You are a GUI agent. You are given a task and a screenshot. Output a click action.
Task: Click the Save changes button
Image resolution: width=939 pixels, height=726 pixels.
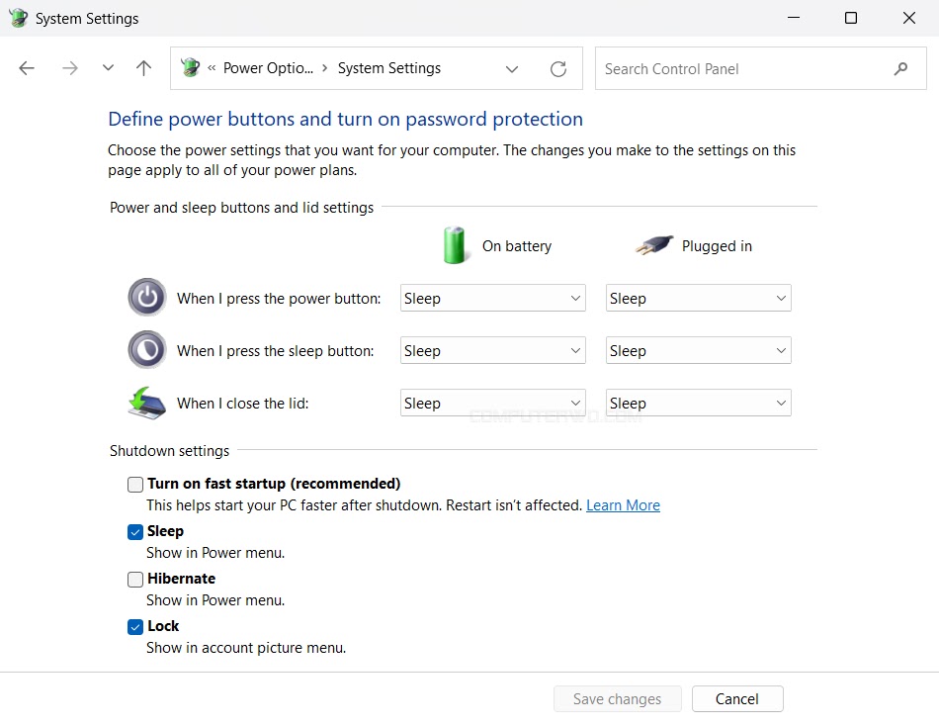pos(618,699)
